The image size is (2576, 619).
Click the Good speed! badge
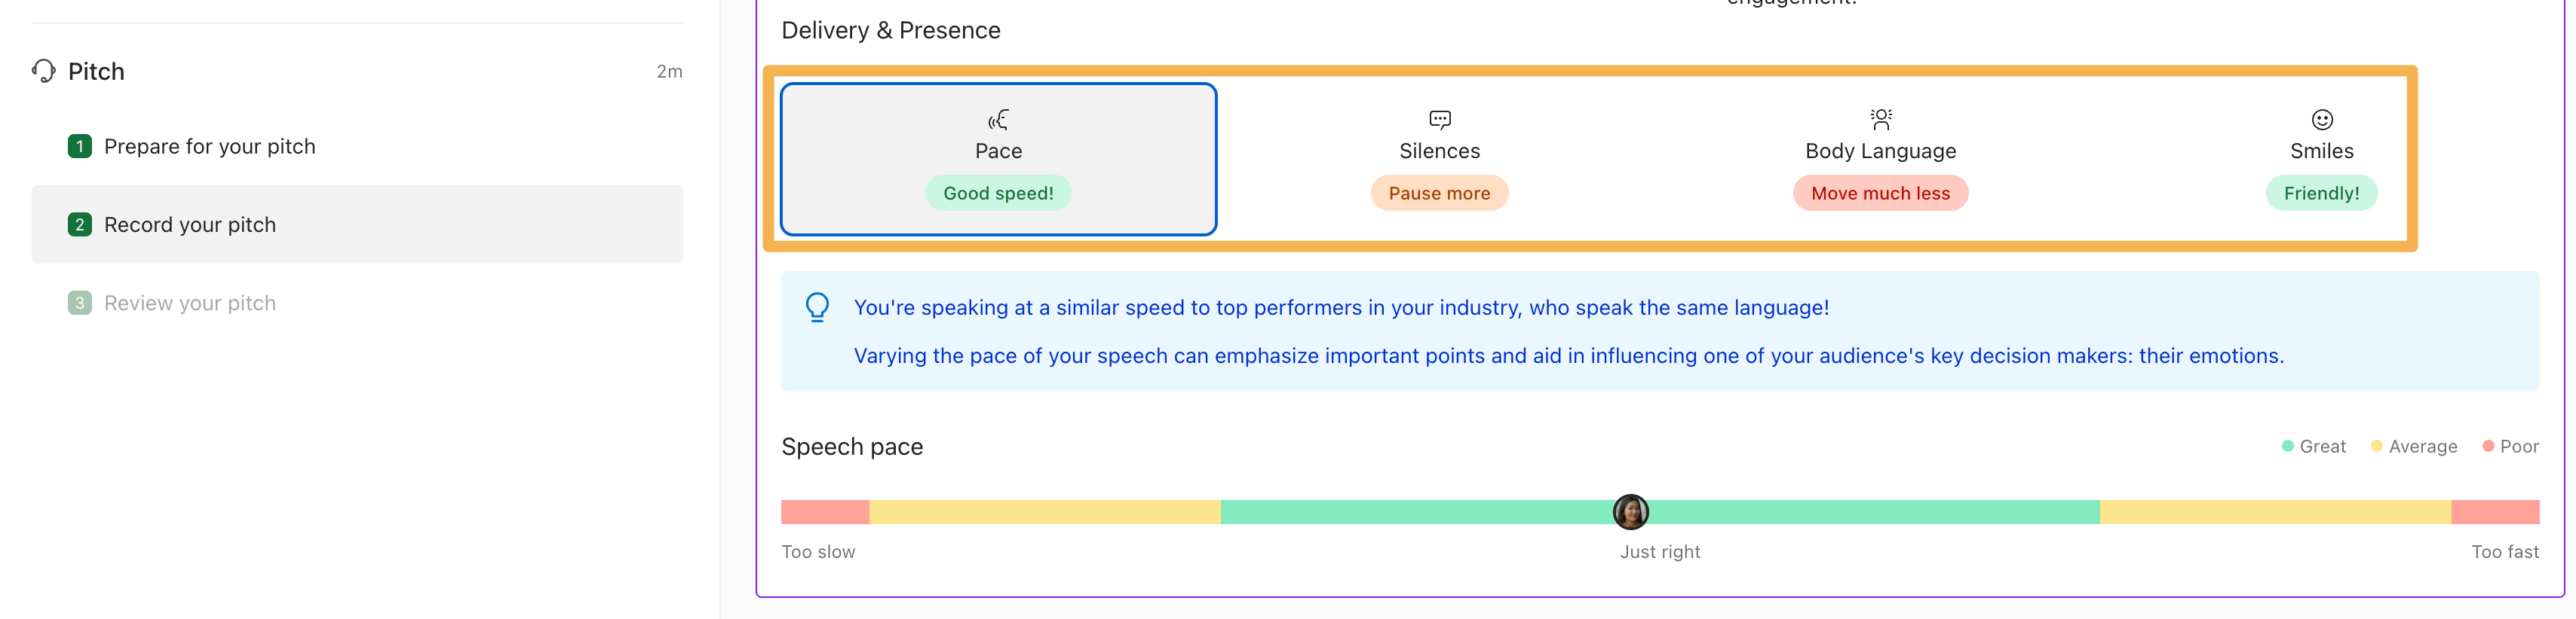pos(998,194)
